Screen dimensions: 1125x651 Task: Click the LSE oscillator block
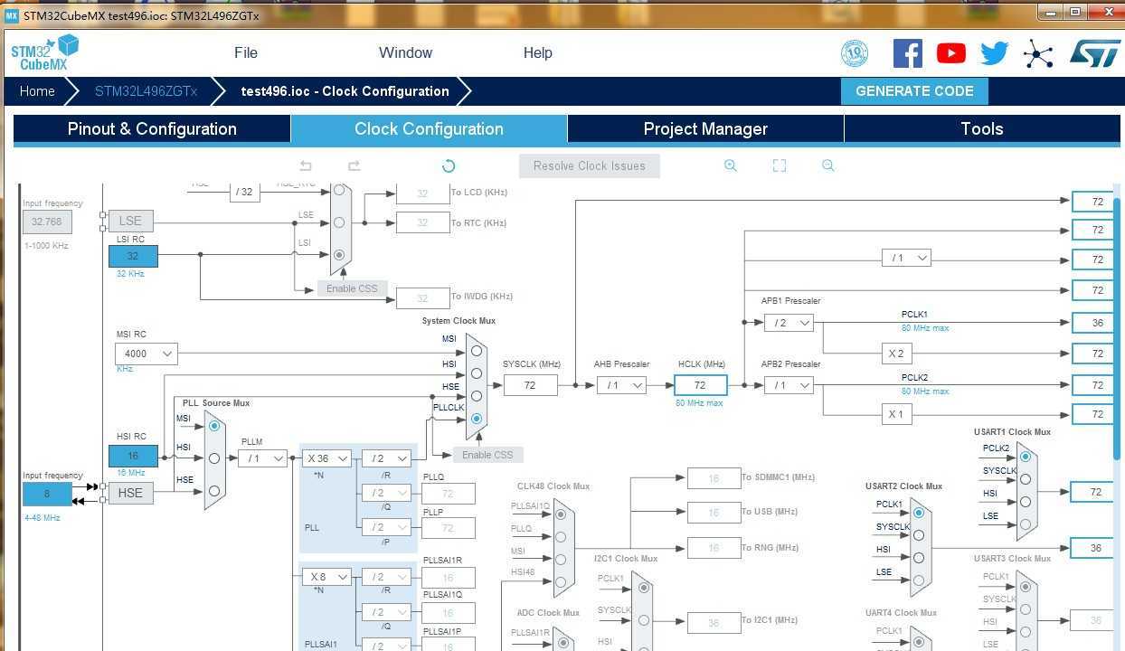pyautogui.click(x=130, y=221)
